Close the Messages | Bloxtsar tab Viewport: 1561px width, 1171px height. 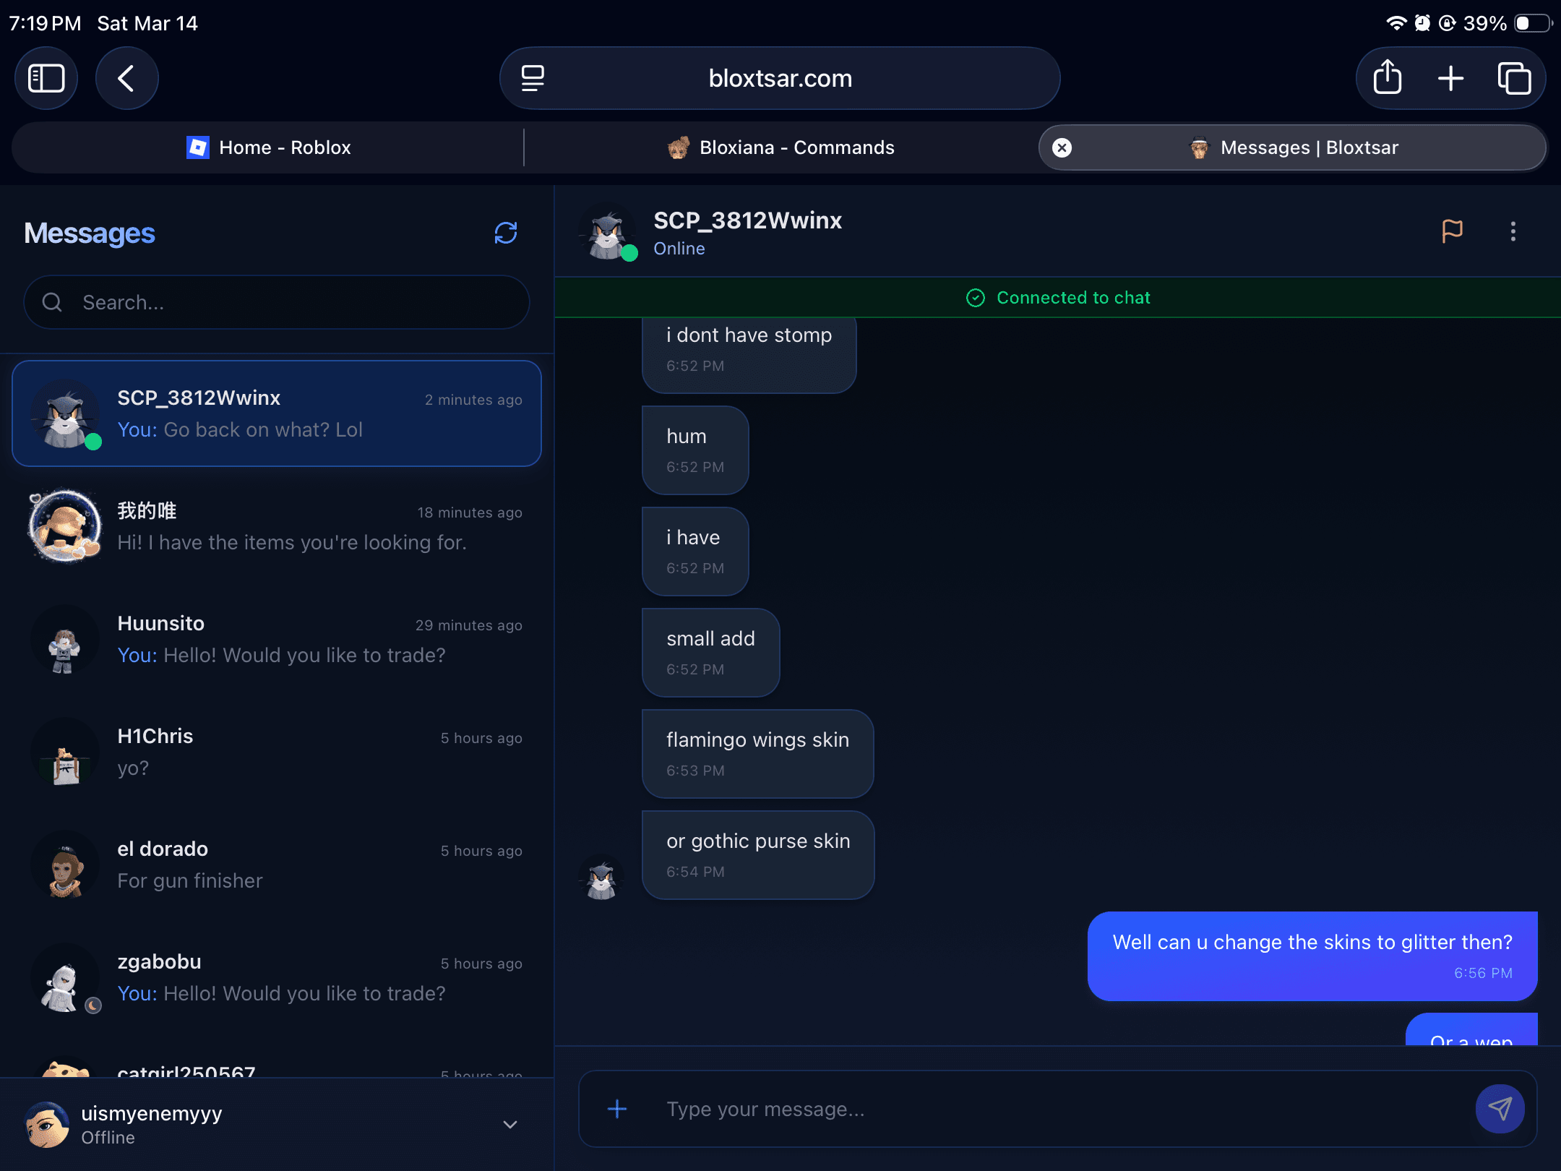[1062, 147]
